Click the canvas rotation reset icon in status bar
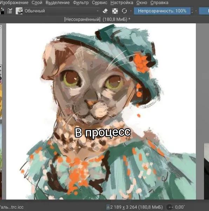 tap(170, 207)
